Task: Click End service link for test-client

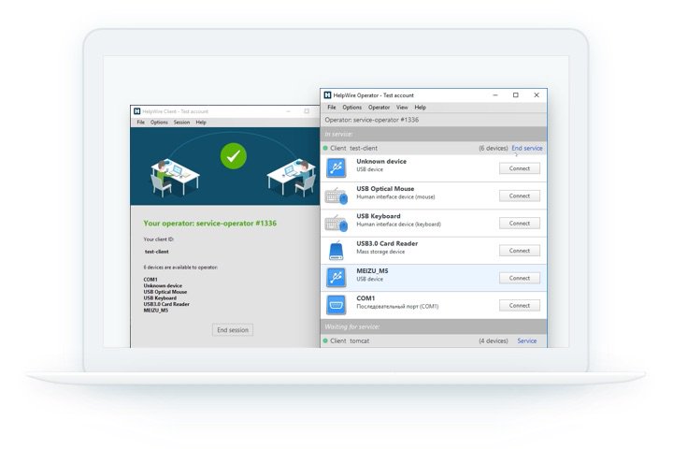Action: tap(526, 148)
